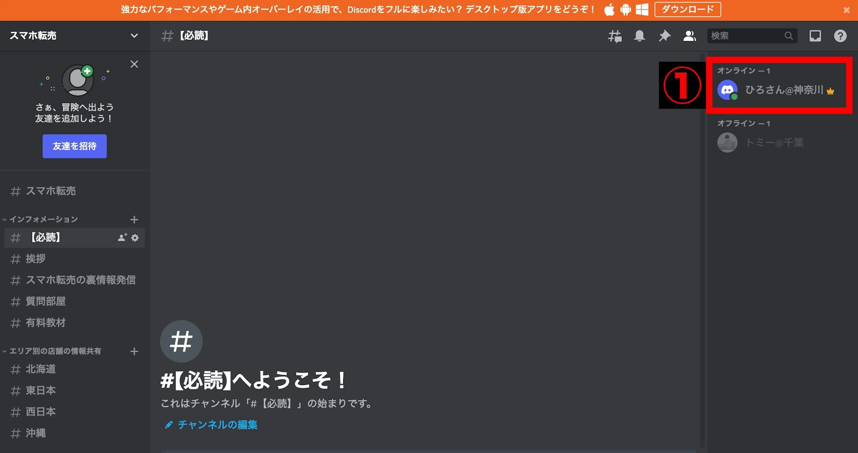Click the オンライン—1 group header
This screenshot has height=453, width=858.
(x=744, y=71)
